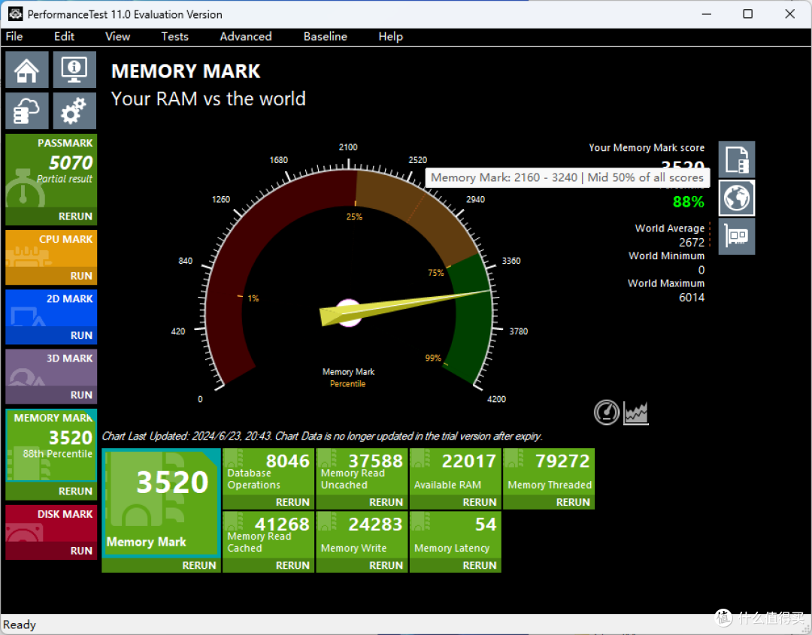Click the 99% percentile marker on gauge
Viewport: 812px width, 635px height.
(x=433, y=358)
